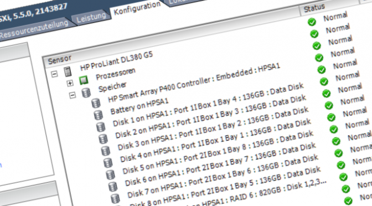This screenshot has width=372, height=206.
Task: Click green status check for Disk 1 row
Action: coord(324,81)
